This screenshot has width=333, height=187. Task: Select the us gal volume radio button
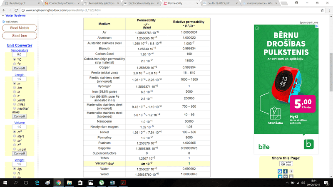click(15, 149)
